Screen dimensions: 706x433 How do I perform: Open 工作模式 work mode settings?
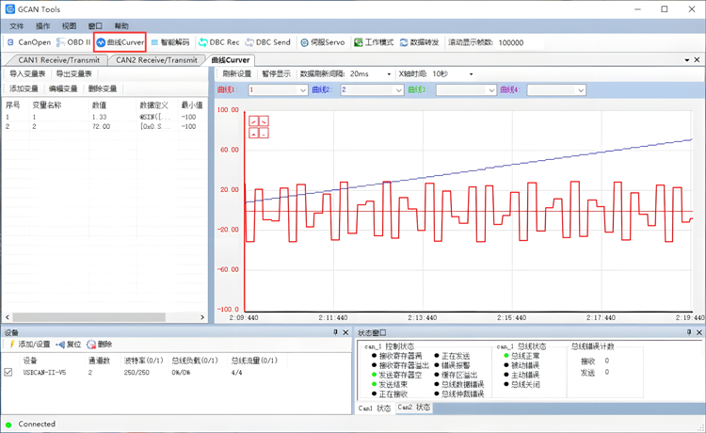374,42
